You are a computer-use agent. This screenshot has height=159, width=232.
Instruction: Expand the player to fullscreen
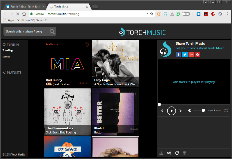point(226,111)
